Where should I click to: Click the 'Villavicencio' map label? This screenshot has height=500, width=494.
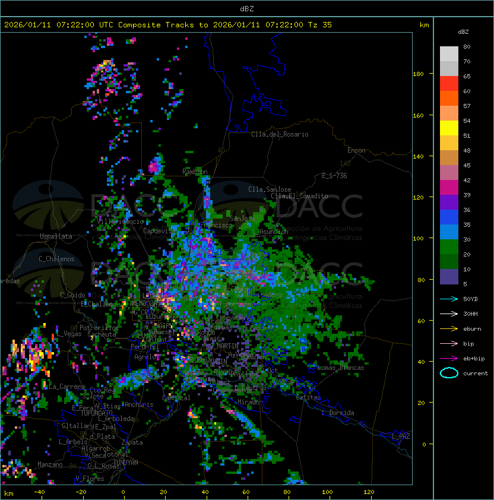[x=121, y=221]
